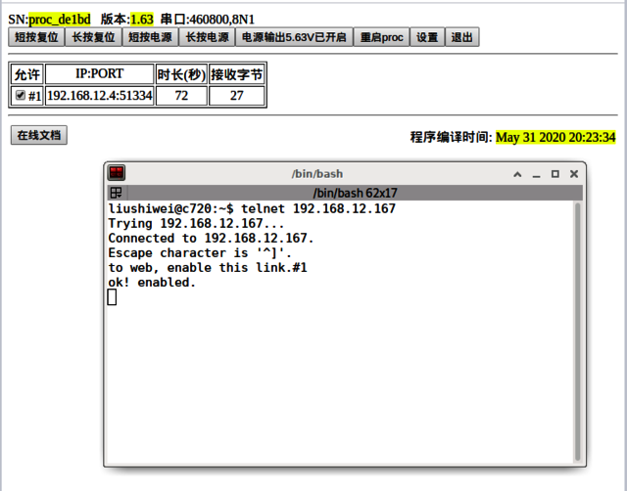This screenshot has height=491, width=627.
Task: Click the terminal app icon in title bar
Action: [x=117, y=173]
